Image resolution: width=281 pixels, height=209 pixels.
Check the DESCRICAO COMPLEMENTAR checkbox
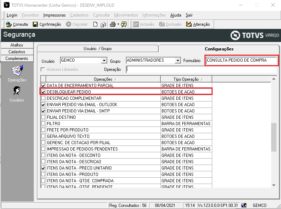(x=43, y=98)
